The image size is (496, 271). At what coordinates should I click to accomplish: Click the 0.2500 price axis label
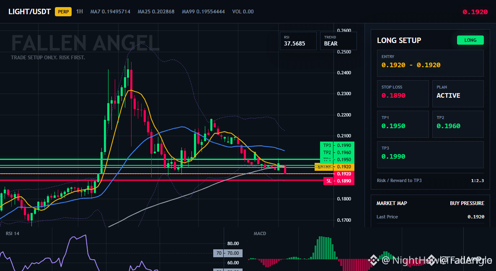tap(344, 52)
